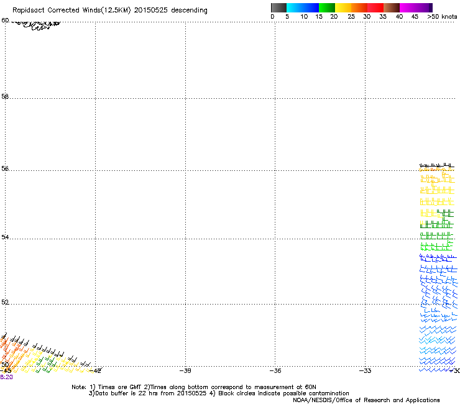Viewport: 460px width, 404px height.
Task: Click the 58 latitude axis label
Action: [x=5, y=96]
